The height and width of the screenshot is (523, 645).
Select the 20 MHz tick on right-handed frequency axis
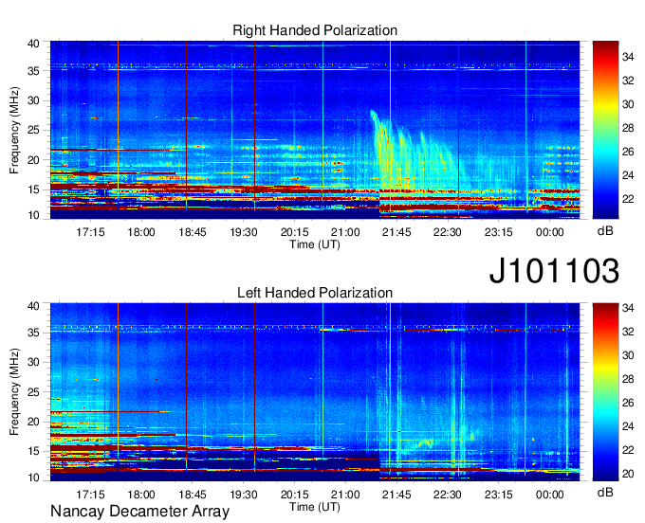pyautogui.click(x=33, y=160)
